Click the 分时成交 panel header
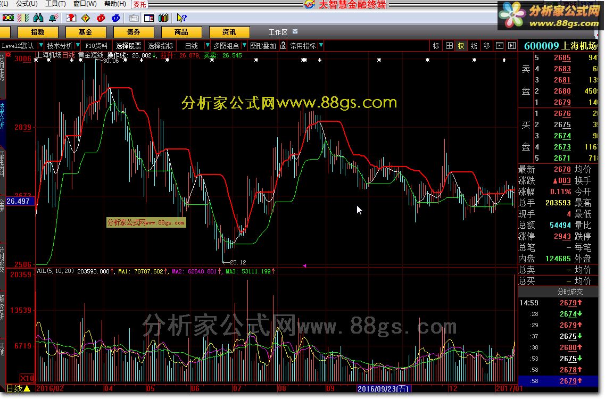The width and height of the screenshot is (605, 399). point(570,292)
